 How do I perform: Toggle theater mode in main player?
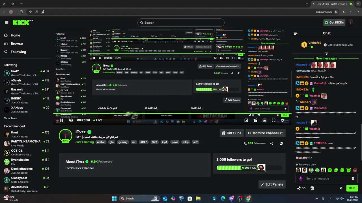264,120
